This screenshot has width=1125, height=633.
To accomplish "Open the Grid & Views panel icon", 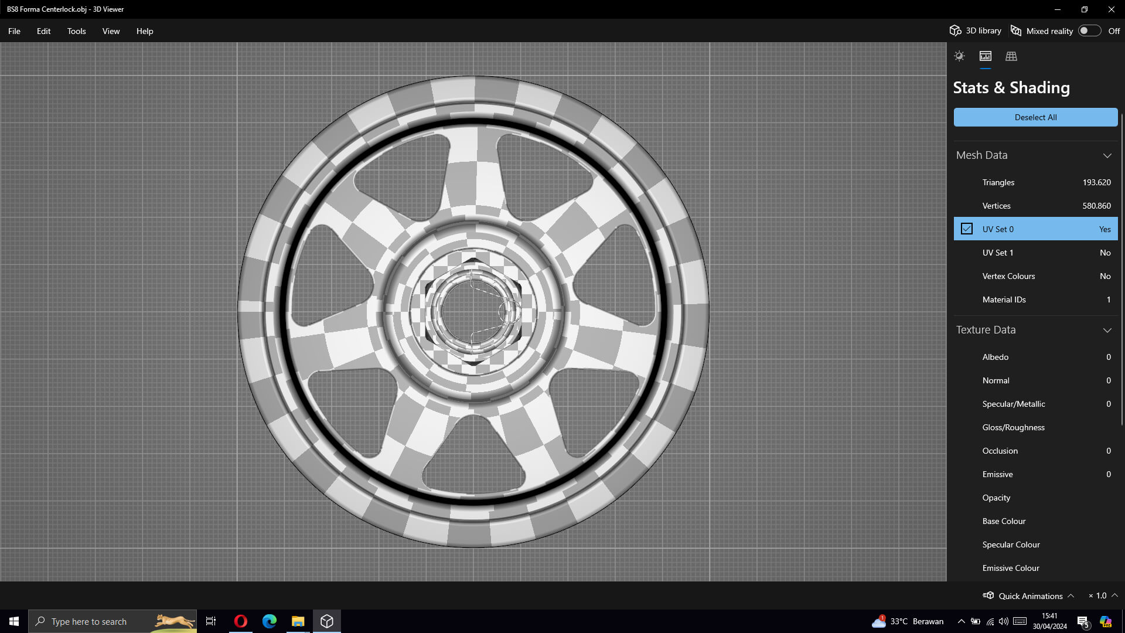I will 1011,56.
